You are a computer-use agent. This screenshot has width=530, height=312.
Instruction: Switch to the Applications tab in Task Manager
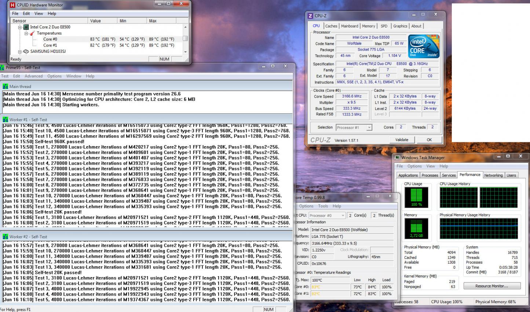coord(408,175)
